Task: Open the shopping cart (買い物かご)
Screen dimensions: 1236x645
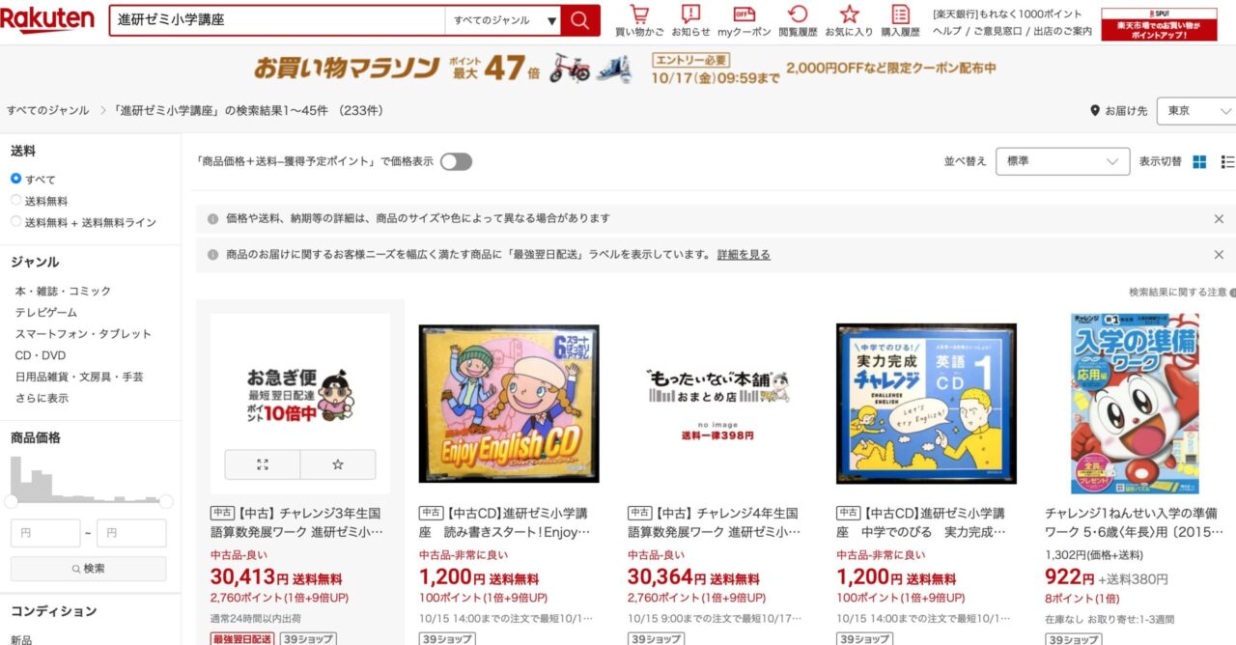Action: coord(639,21)
